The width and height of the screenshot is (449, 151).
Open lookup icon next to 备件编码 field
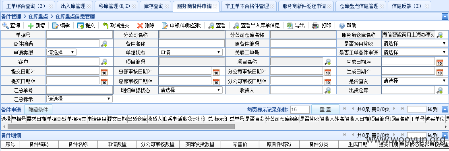pos(104,44)
